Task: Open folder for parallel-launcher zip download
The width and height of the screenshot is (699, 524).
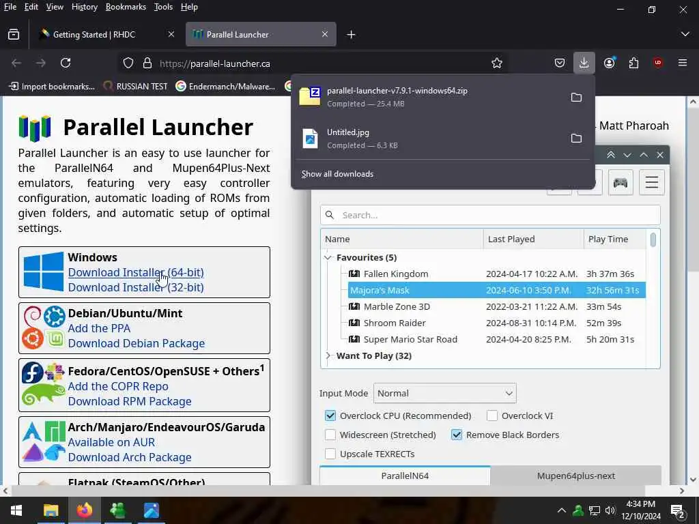Action: click(576, 97)
